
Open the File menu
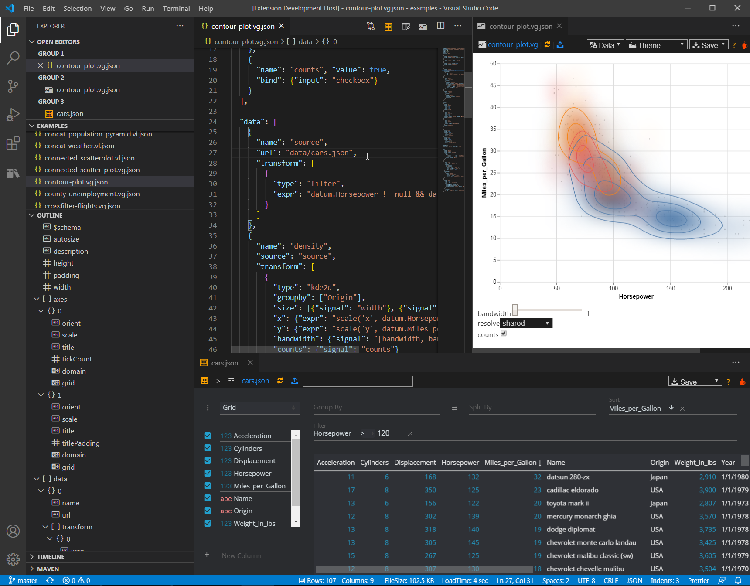point(28,8)
